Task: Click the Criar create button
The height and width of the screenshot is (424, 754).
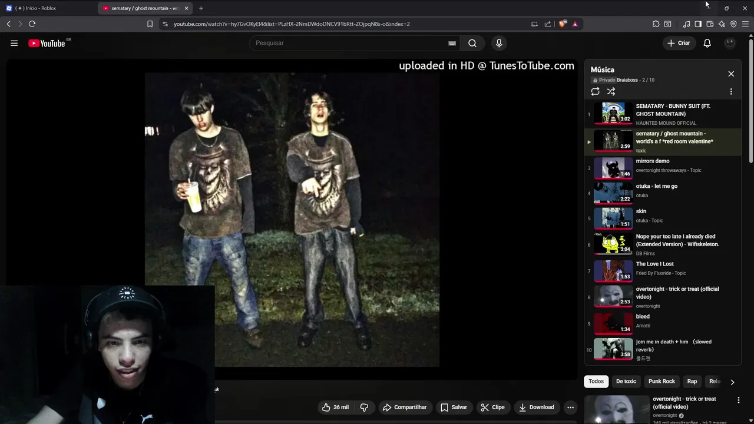Action: pos(679,43)
